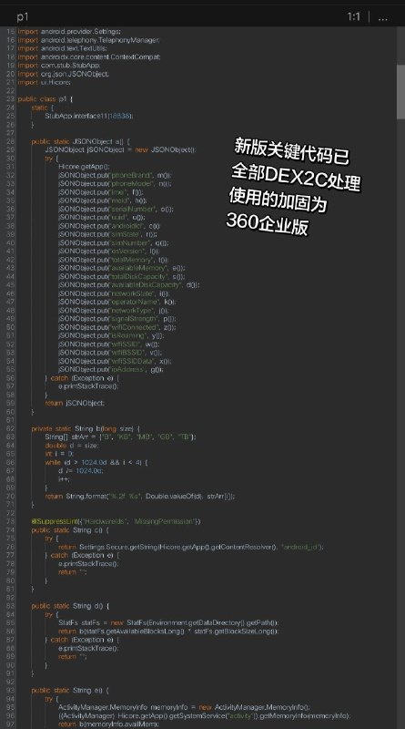Click import androidx.core.content.ContextCompat line

89,56
